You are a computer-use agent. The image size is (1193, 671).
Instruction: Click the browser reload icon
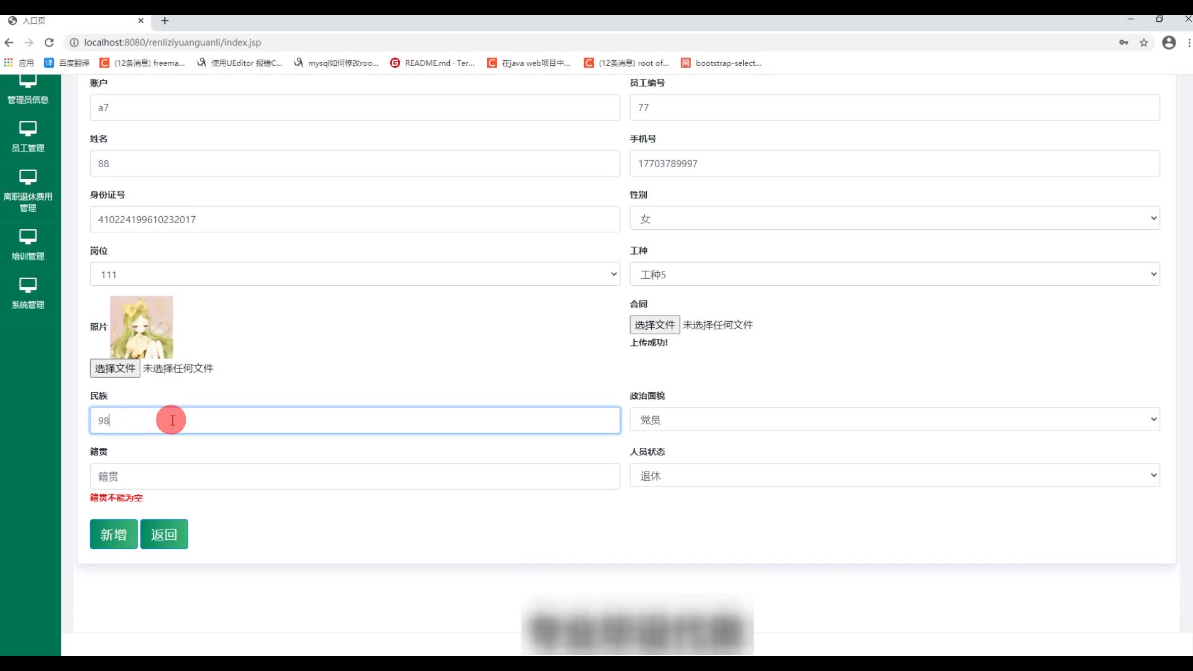49,42
